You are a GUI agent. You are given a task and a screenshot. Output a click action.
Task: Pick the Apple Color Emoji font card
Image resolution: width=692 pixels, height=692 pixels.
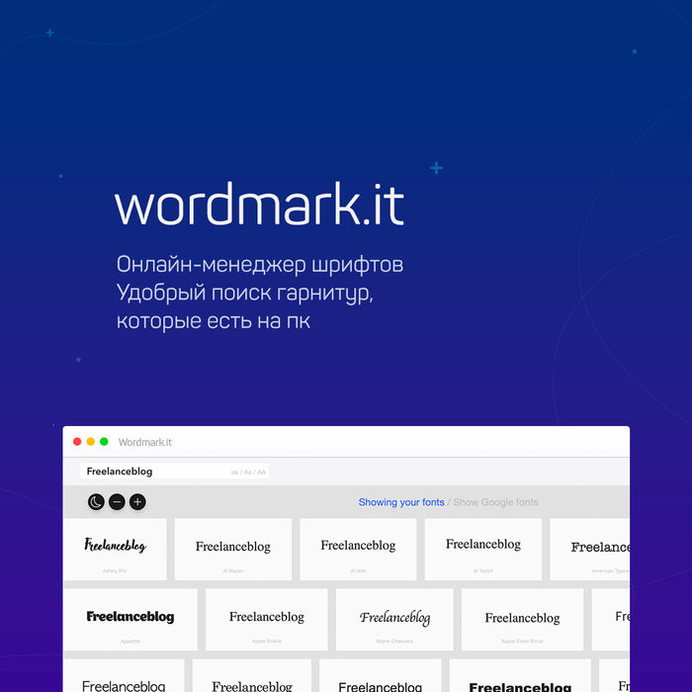(x=522, y=620)
